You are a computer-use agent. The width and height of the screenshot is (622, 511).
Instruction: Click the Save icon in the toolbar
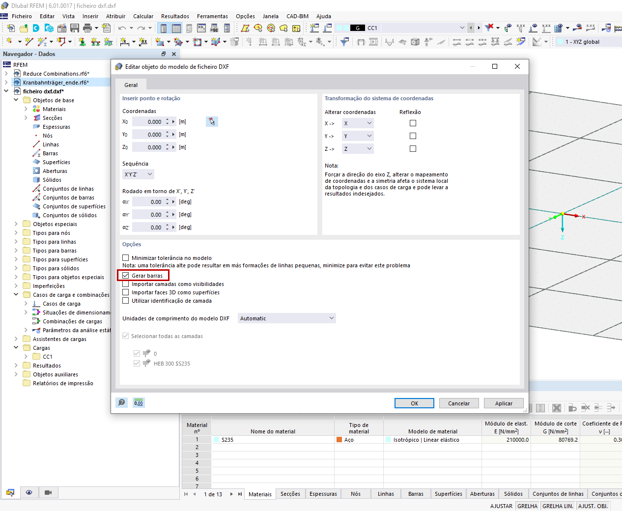click(x=75, y=29)
